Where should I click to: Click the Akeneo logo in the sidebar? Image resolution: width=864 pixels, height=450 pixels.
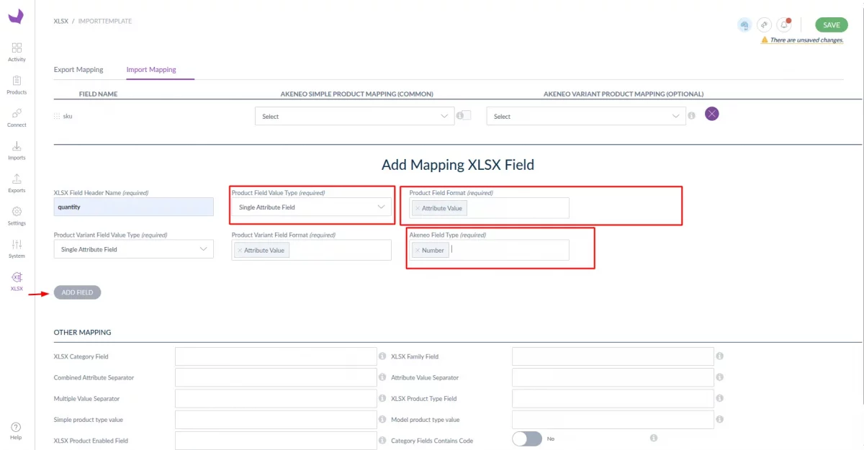point(17,16)
